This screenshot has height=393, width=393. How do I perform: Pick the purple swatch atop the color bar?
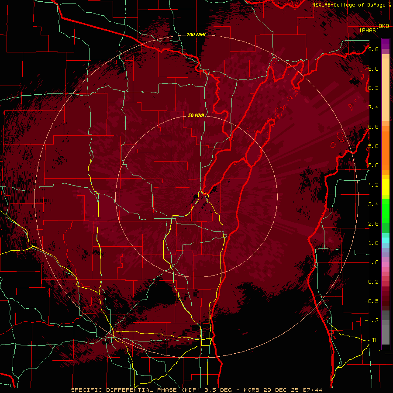pyautogui.click(x=386, y=44)
